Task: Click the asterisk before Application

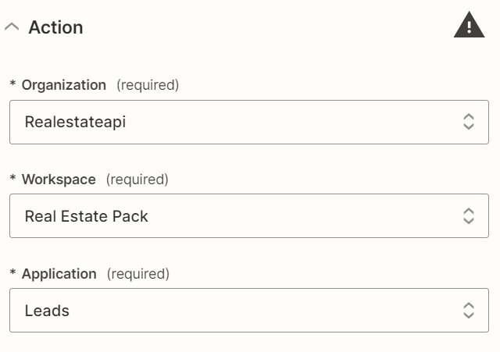Action: [12, 272]
